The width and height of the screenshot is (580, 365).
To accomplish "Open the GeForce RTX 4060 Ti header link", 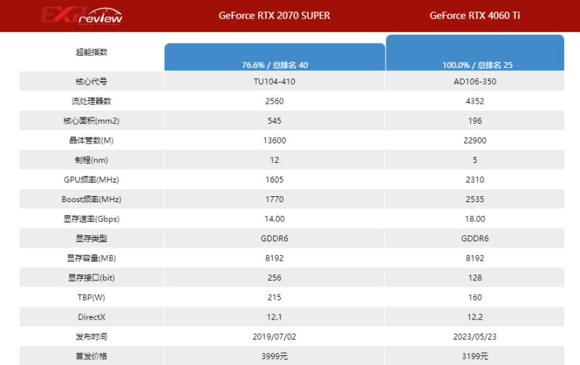I will coord(475,15).
